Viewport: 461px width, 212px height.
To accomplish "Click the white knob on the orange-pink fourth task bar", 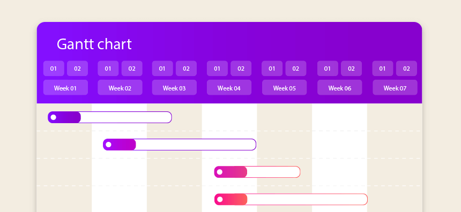I will (220, 199).
